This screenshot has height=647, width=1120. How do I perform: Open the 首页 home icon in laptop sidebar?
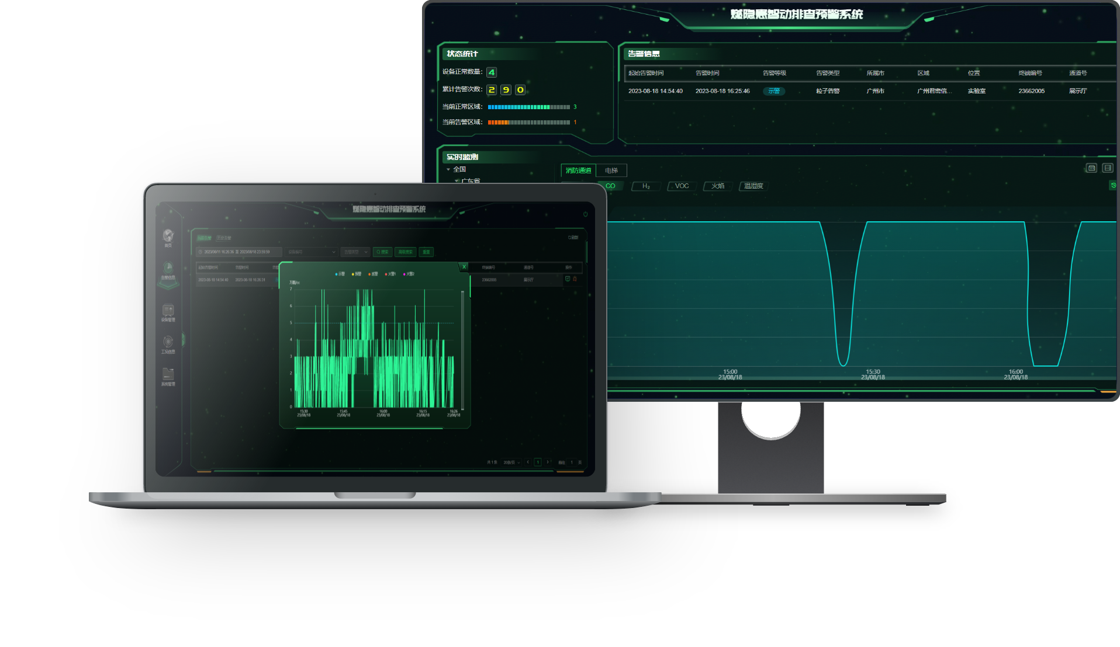pos(168,236)
